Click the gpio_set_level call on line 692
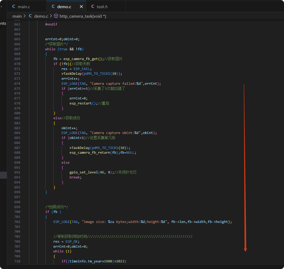Viewport: 284px width, 269px height. click(83, 172)
